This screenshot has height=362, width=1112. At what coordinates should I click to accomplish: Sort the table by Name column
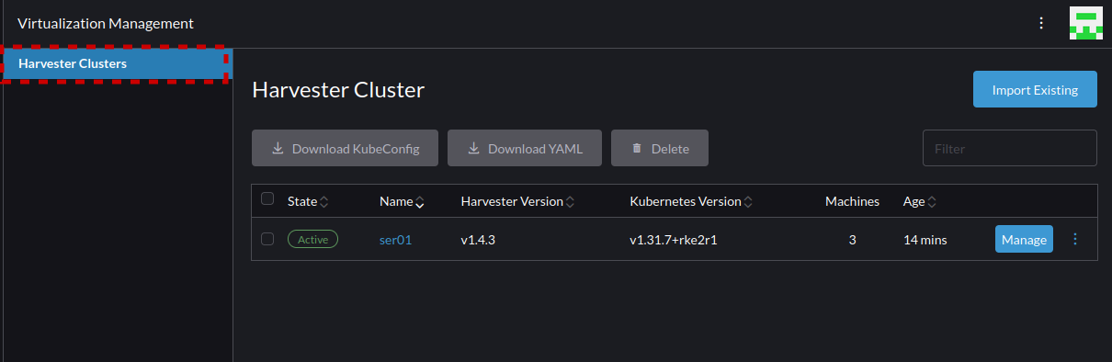click(x=402, y=201)
